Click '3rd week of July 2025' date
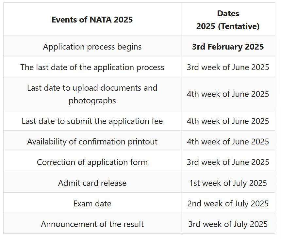 point(228,224)
